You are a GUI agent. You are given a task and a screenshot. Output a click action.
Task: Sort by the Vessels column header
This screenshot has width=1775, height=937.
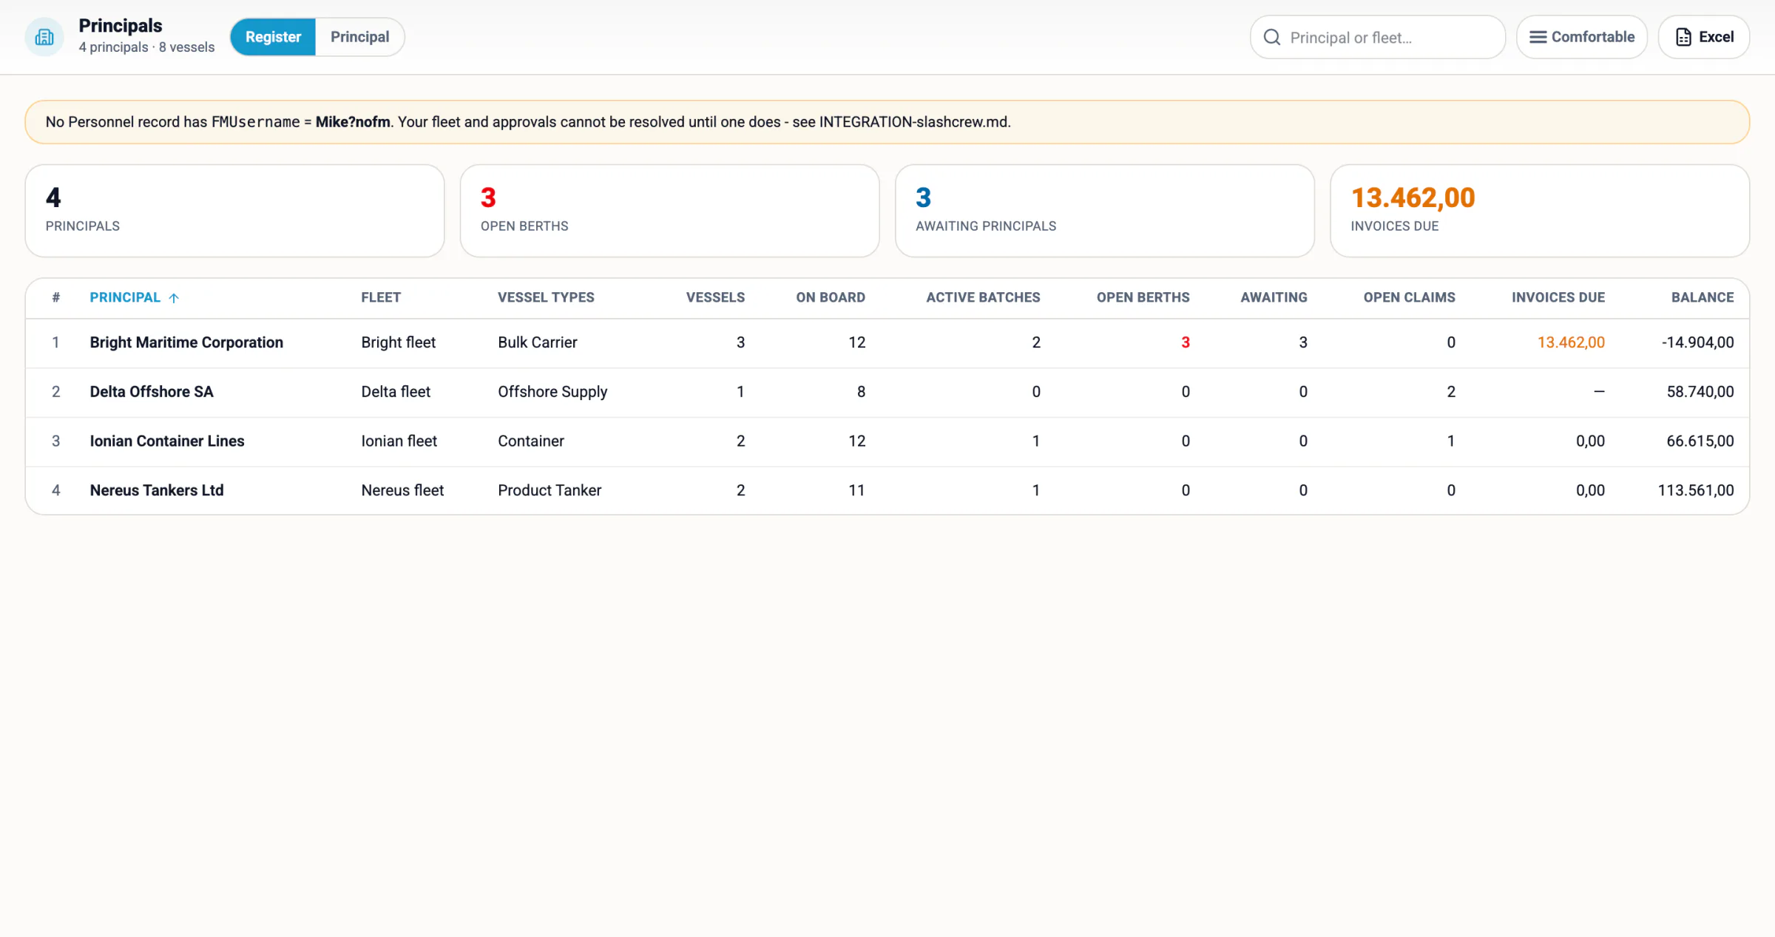click(x=715, y=297)
